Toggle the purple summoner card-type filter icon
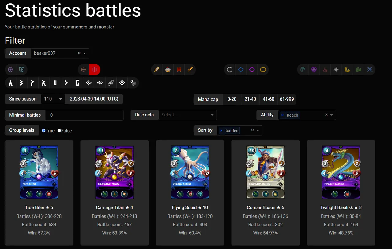The width and height of the screenshot is (392, 249). 11,70
